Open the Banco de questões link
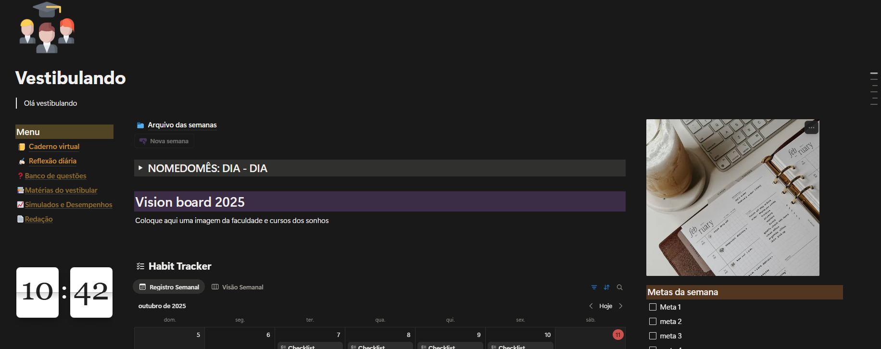 click(55, 176)
